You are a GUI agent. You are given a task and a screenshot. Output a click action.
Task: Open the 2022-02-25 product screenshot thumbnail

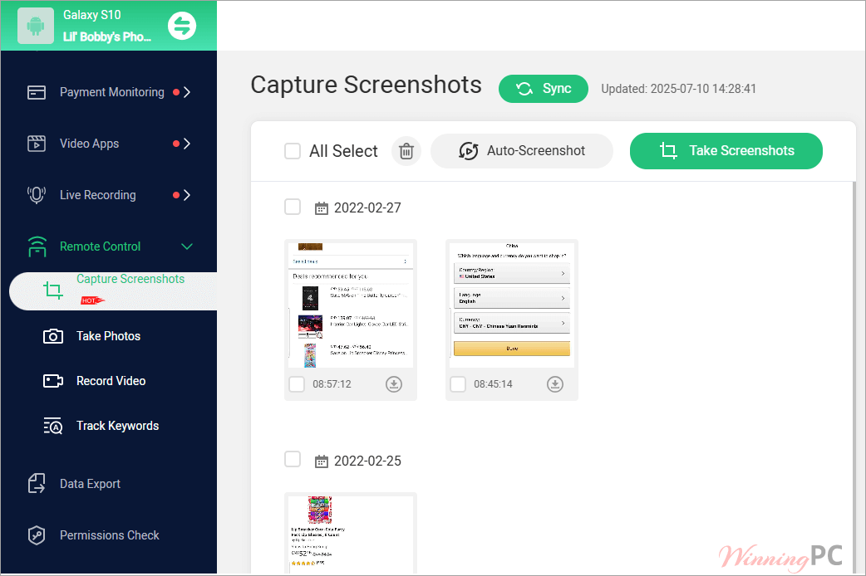pos(351,534)
